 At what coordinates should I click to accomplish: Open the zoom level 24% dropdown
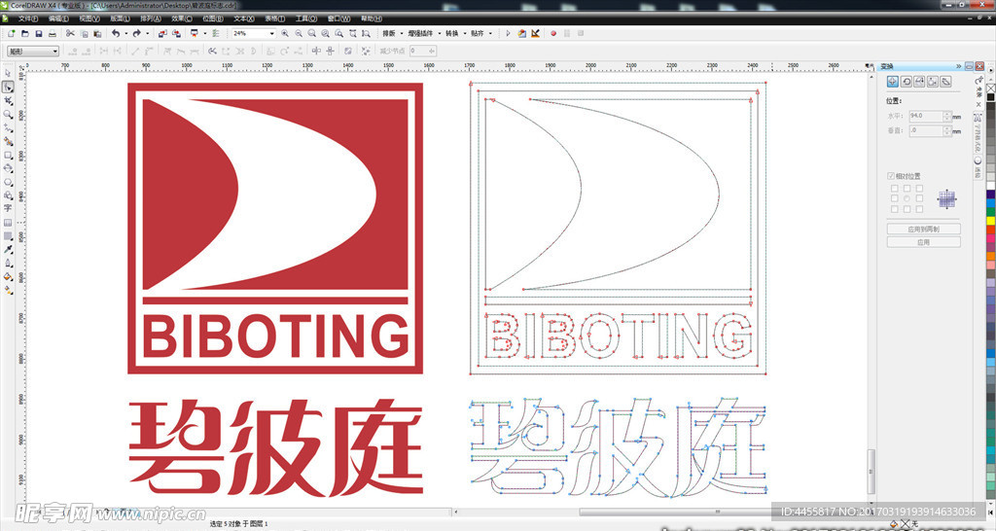271,33
